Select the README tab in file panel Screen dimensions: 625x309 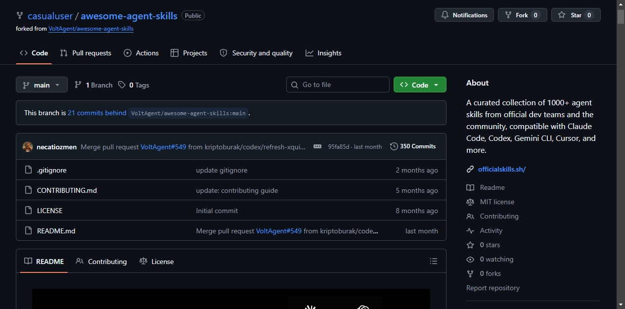coord(44,262)
